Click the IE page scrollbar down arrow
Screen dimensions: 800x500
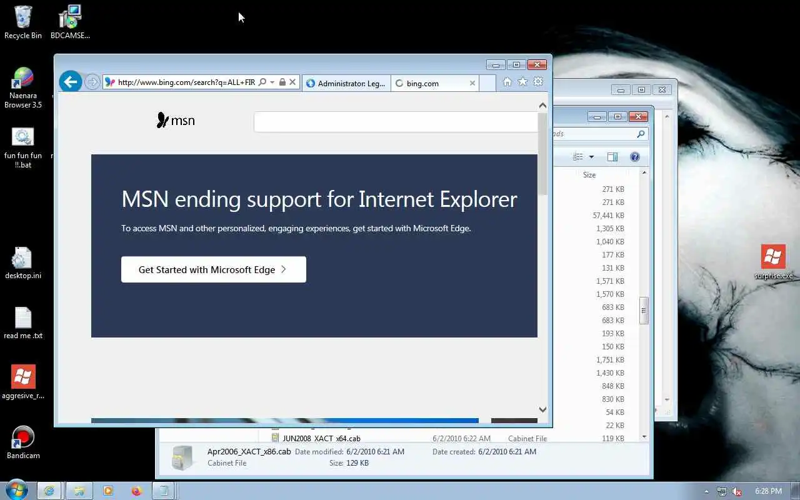coord(542,410)
